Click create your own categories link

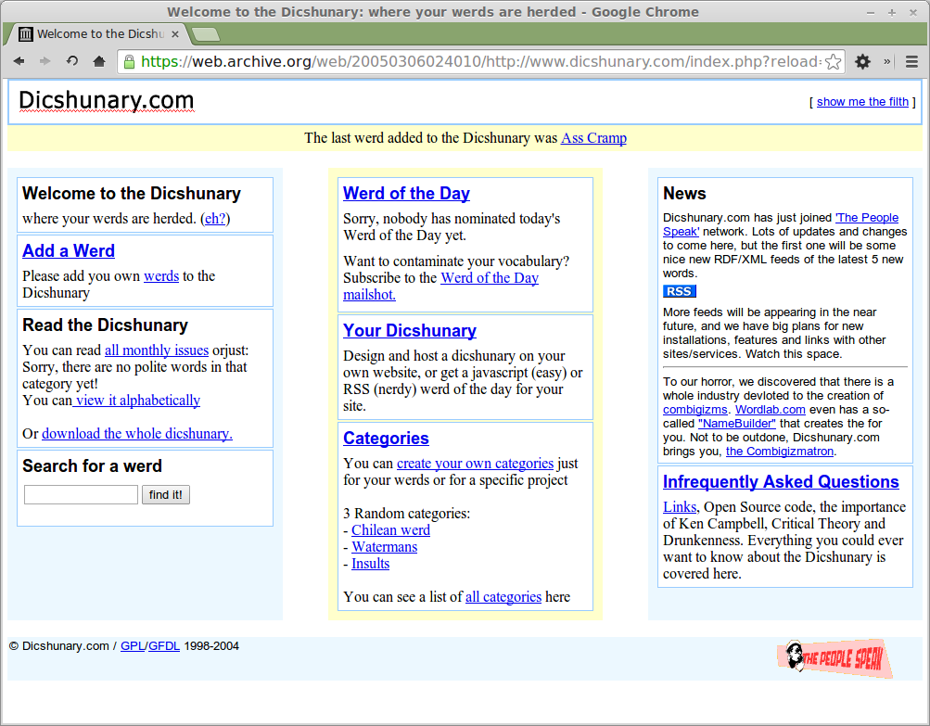click(475, 464)
